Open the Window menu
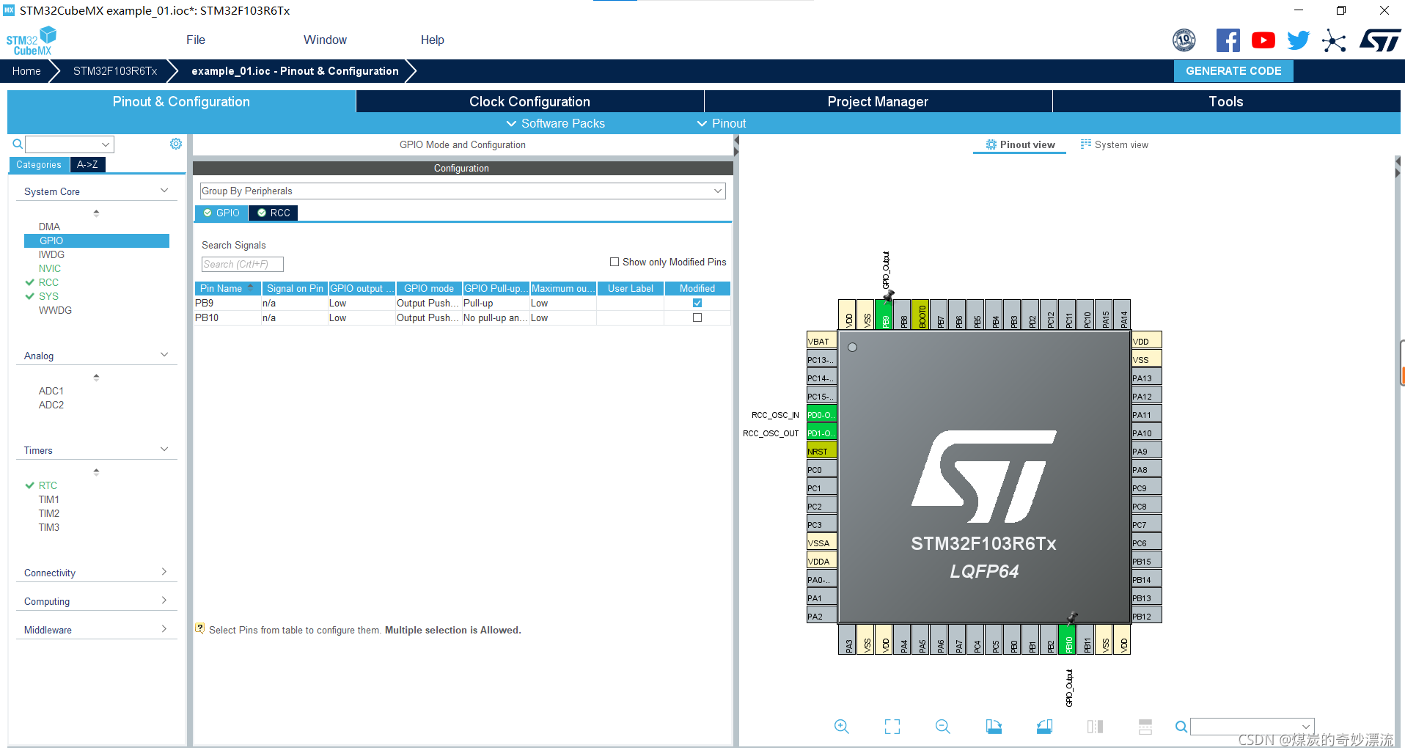The width and height of the screenshot is (1405, 753). 325,40
